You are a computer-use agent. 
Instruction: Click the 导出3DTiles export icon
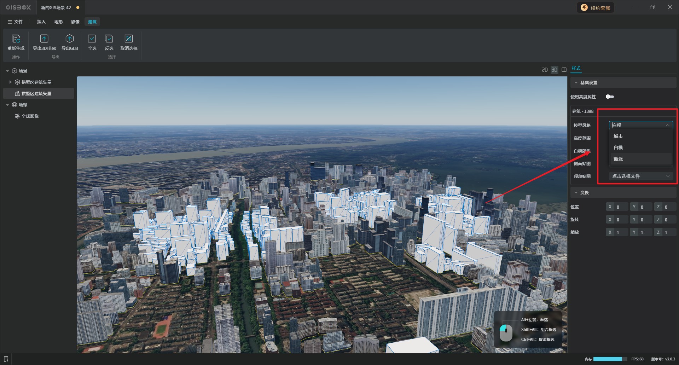pos(44,39)
